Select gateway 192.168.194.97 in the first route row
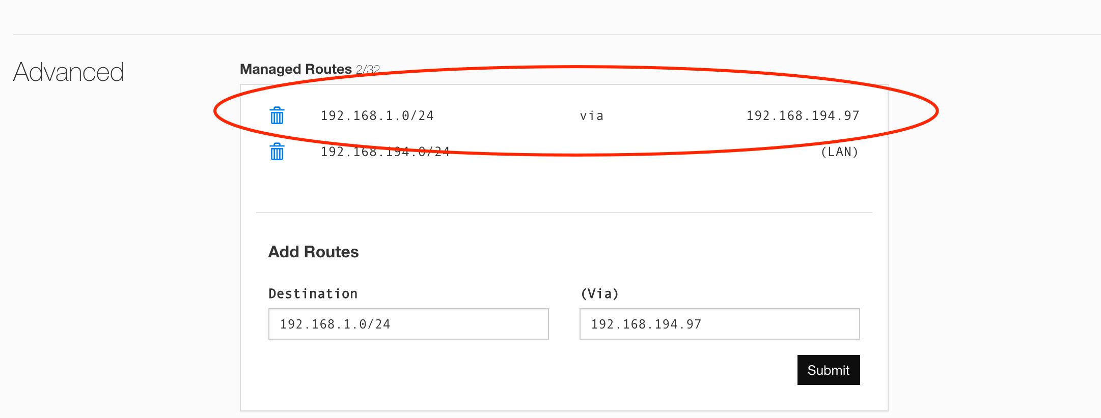1101x418 pixels. (803, 115)
